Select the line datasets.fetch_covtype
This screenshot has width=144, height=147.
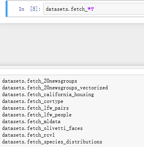[33, 101]
